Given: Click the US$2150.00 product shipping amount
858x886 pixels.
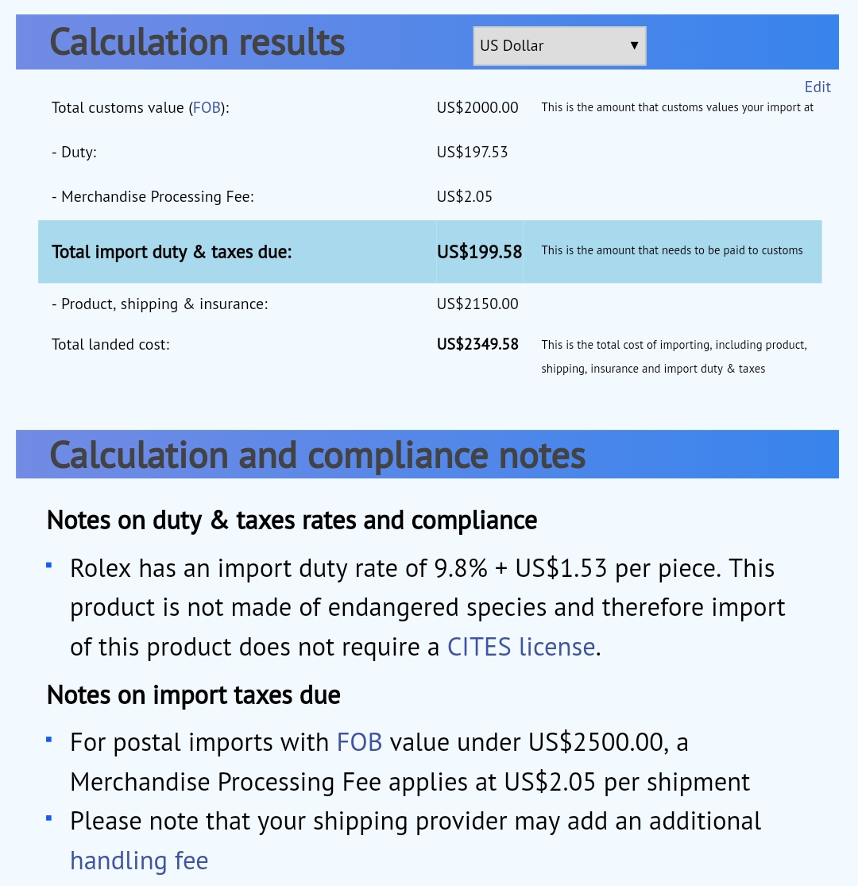Looking at the screenshot, I should [x=477, y=304].
